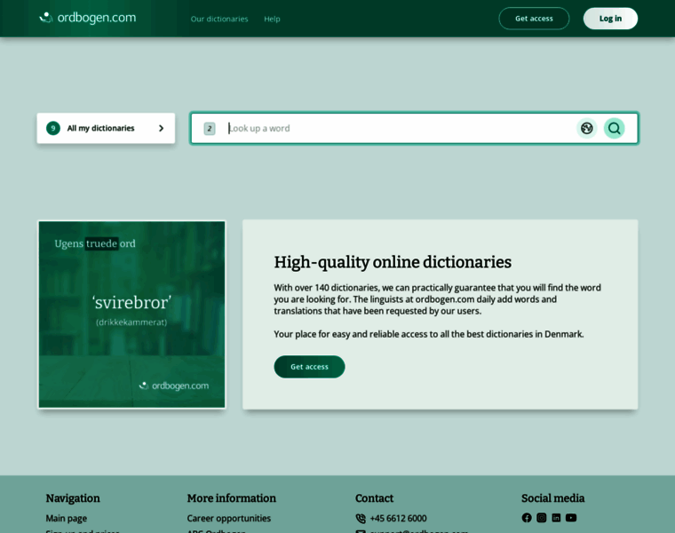This screenshot has width=675, height=533.
Task: Click the Contact footer heading
Action: (x=375, y=498)
